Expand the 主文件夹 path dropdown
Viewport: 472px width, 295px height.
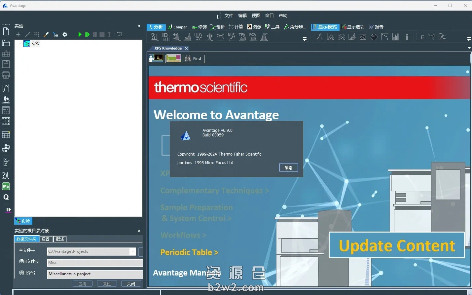[x=133, y=251]
